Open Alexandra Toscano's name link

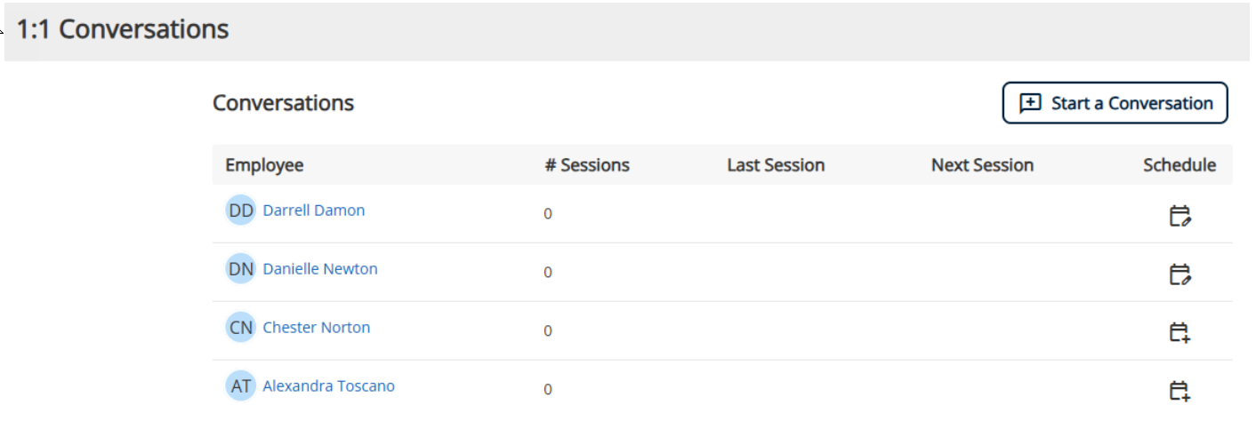click(x=329, y=386)
